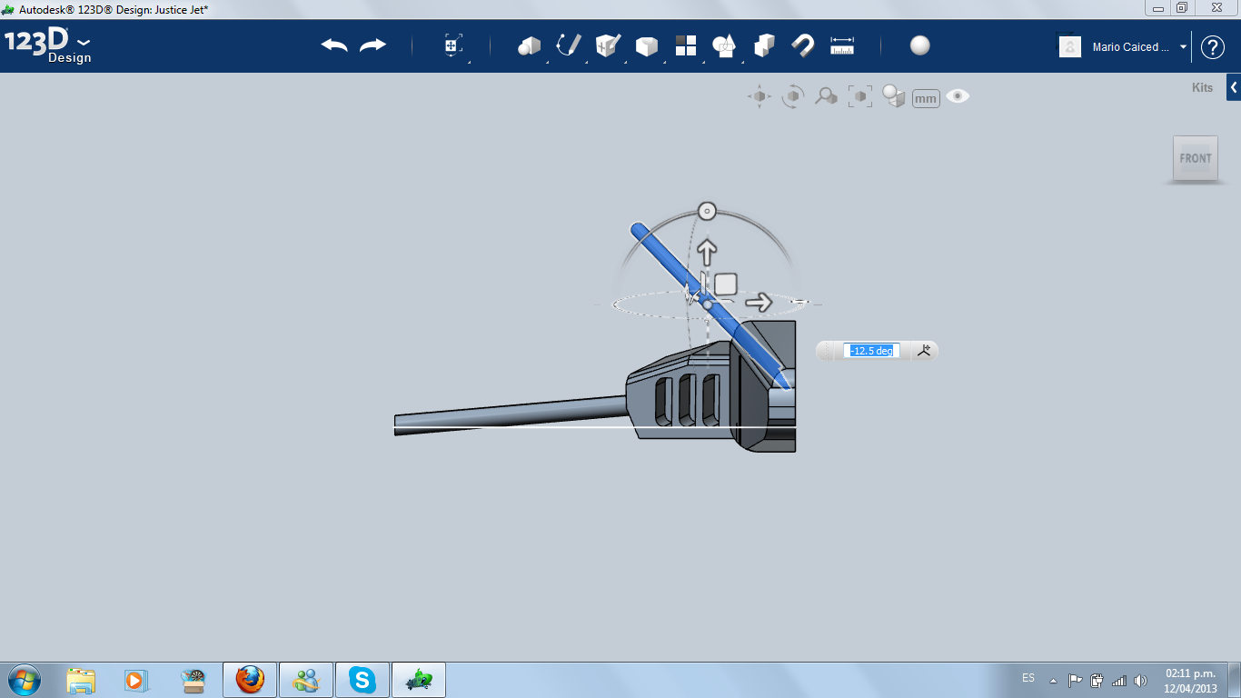The height and width of the screenshot is (698, 1241).
Task: Open Skype from the taskbar
Action: (362, 680)
